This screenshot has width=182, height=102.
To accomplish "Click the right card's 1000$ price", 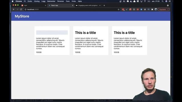I will pos(116,52).
